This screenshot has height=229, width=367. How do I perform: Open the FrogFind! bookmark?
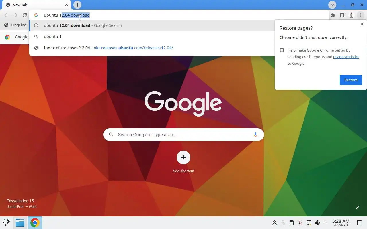click(x=16, y=25)
